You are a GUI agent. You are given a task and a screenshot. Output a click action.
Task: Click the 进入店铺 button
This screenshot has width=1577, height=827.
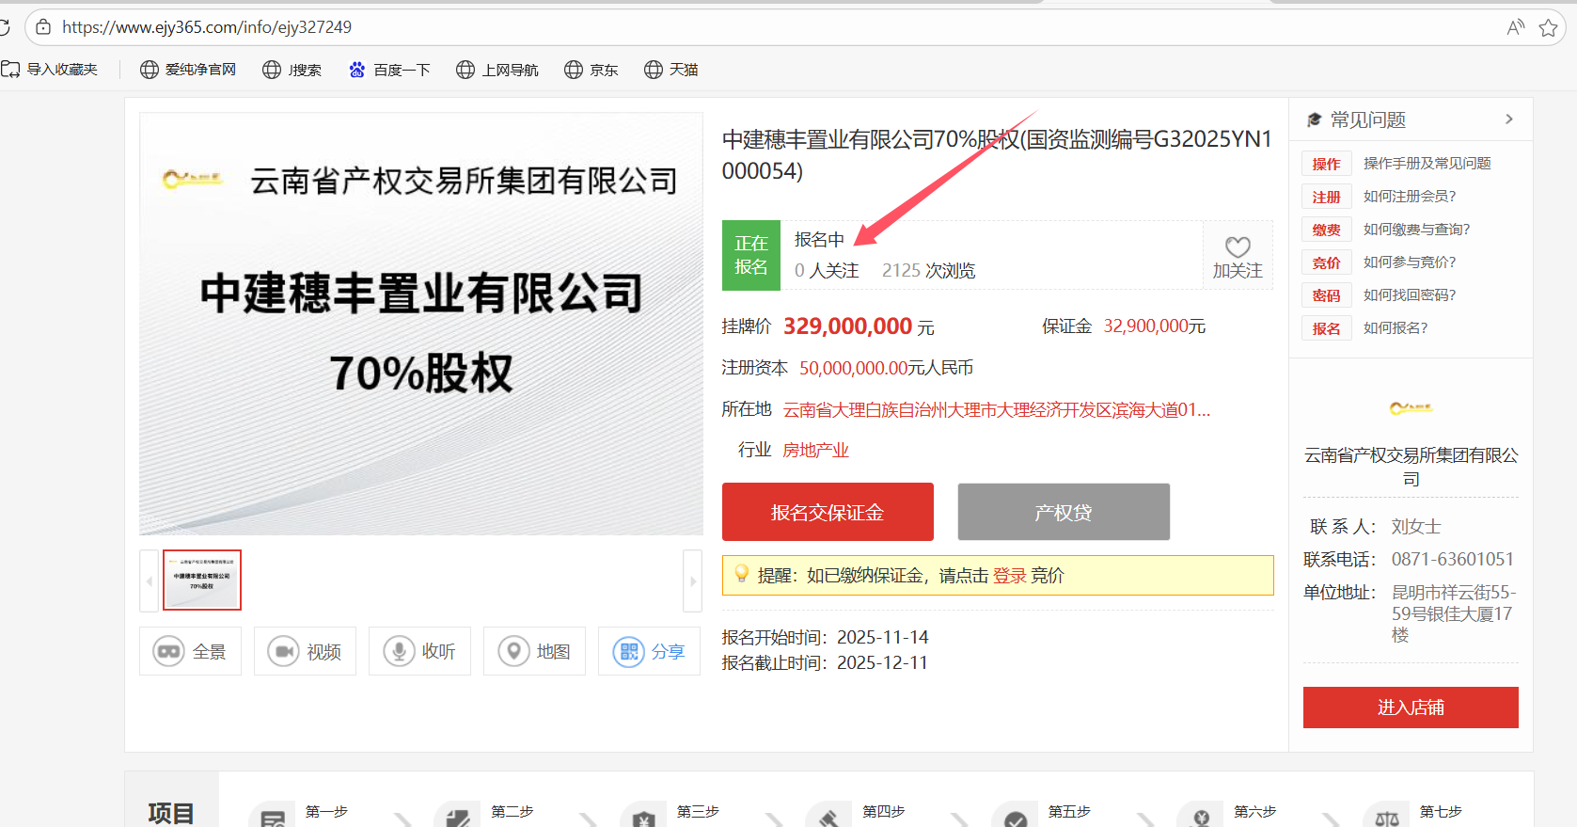[1411, 708]
